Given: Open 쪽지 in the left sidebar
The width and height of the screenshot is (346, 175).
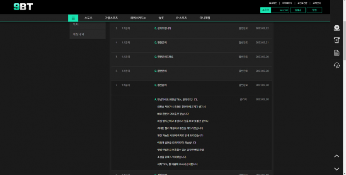Looking at the screenshot, I should (x=76, y=25).
